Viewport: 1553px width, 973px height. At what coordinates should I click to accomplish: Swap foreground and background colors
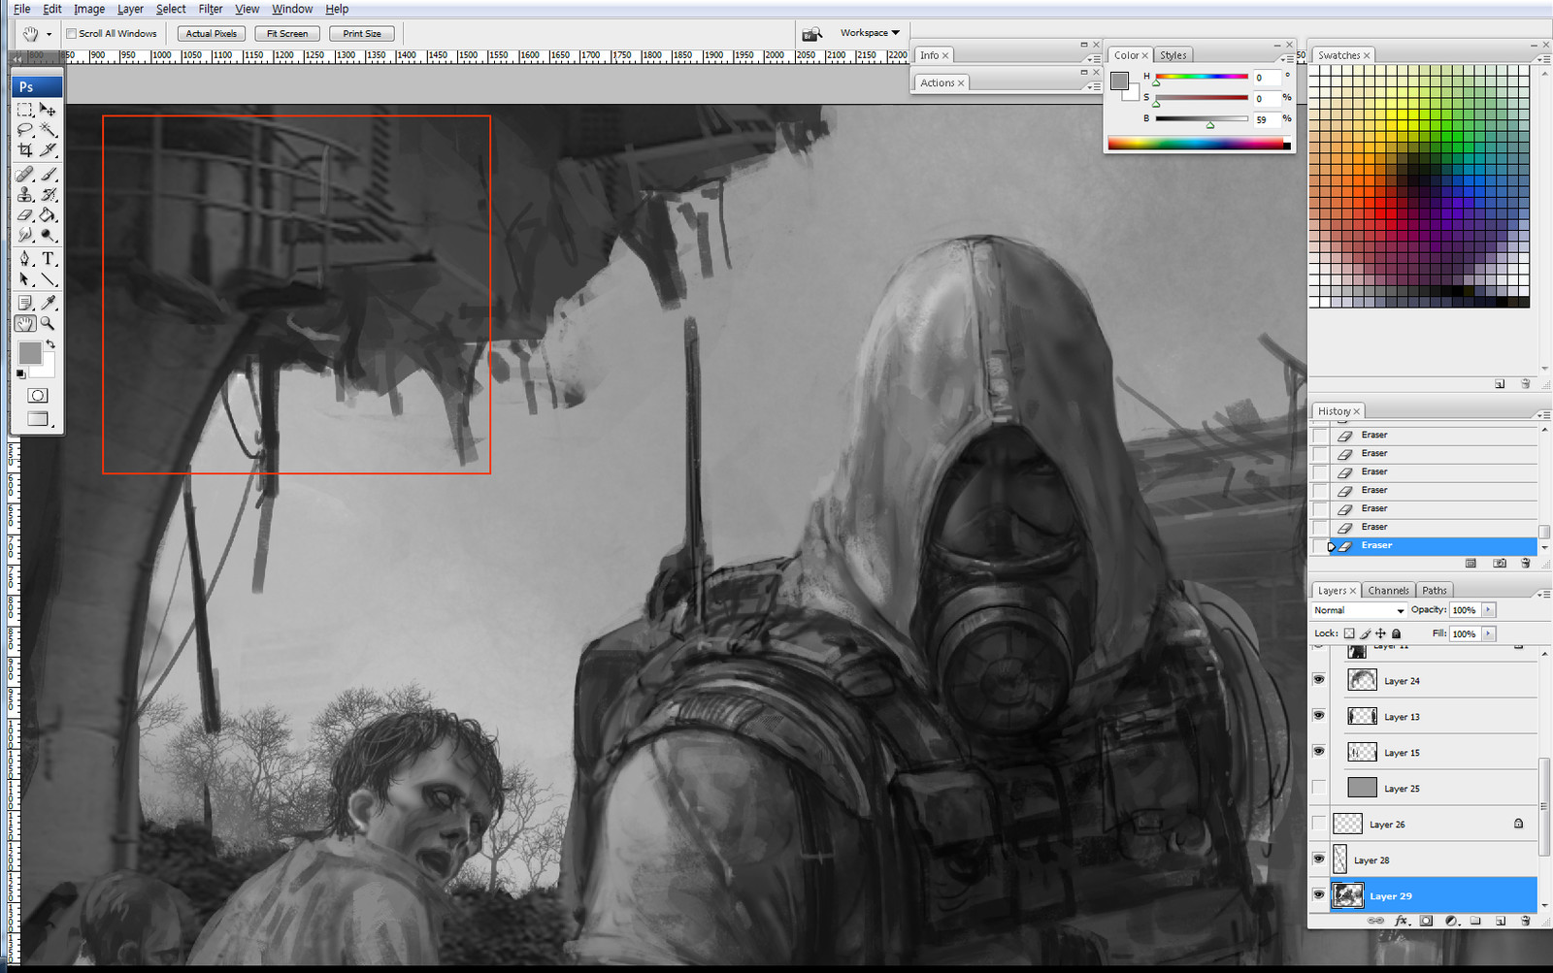50,344
